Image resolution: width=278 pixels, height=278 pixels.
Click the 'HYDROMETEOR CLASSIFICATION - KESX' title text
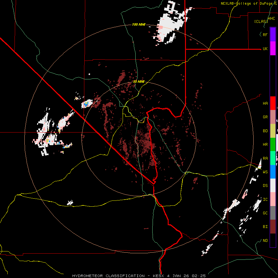118,276
